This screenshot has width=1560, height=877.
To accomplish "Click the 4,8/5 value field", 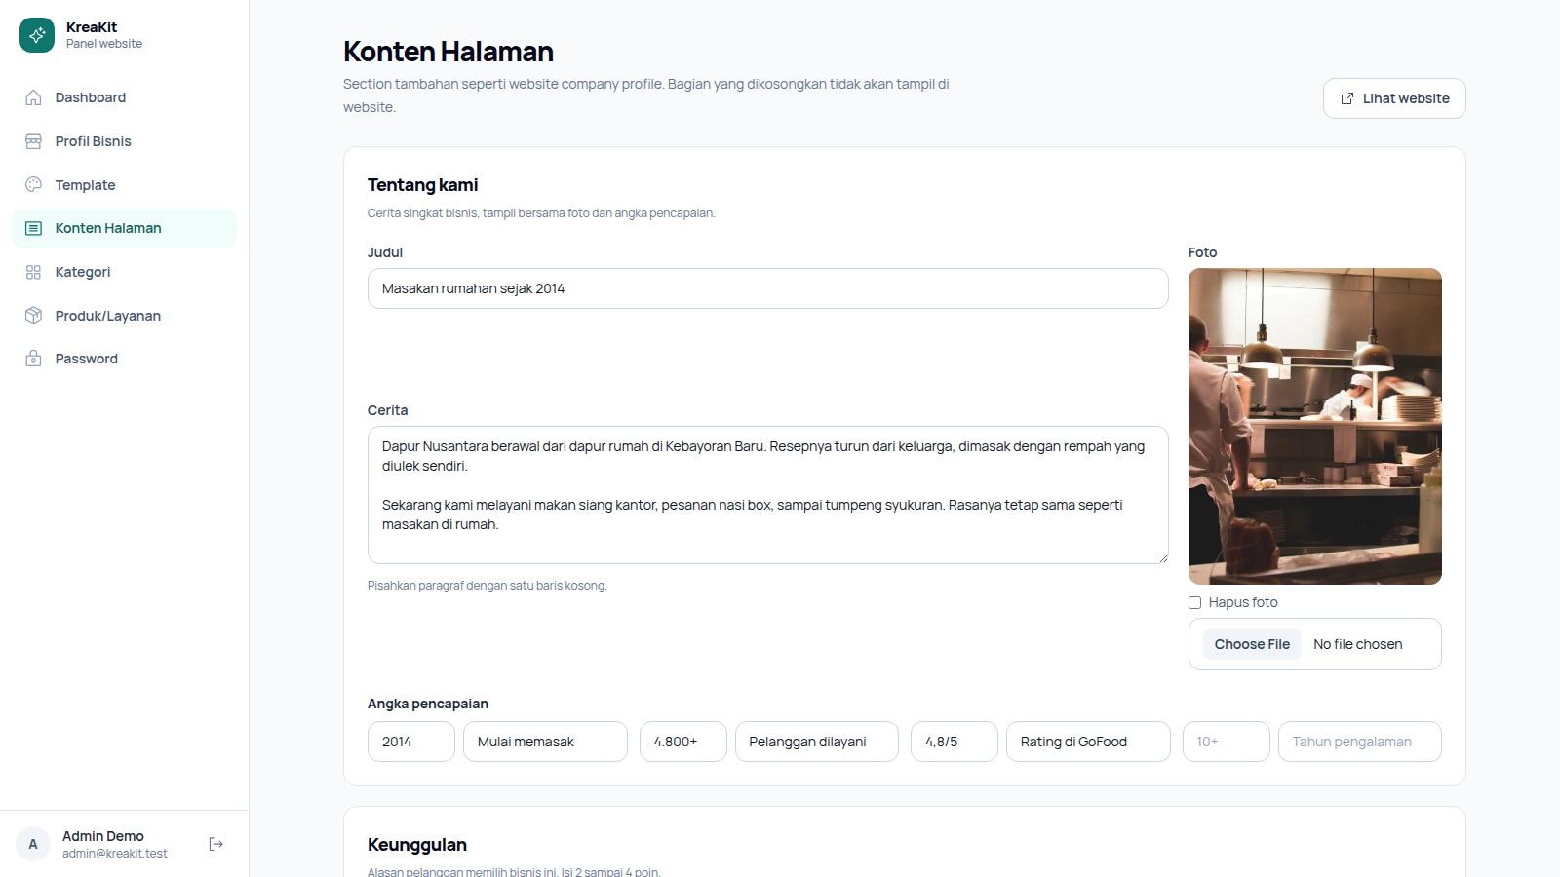I will tap(954, 742).
